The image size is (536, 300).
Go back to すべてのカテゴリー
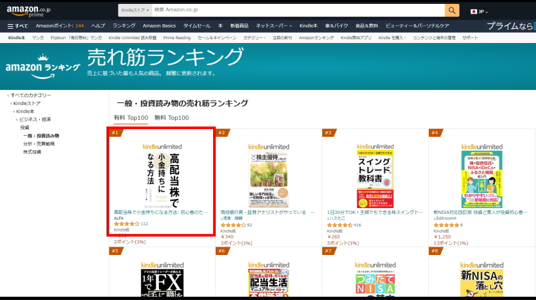[31, 95]
